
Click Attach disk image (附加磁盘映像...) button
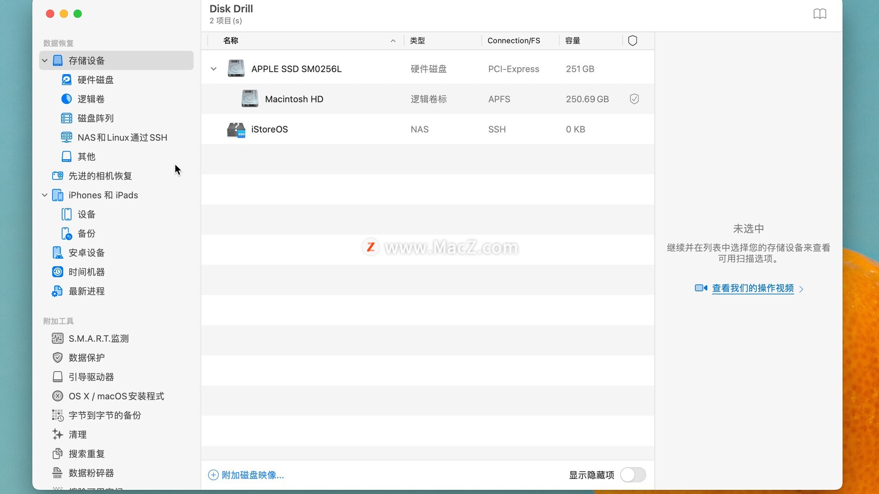(246, 475)
